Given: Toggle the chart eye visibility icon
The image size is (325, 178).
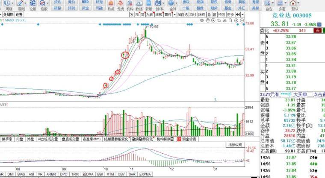Looking at the screenshot, I should pos(202,20).
